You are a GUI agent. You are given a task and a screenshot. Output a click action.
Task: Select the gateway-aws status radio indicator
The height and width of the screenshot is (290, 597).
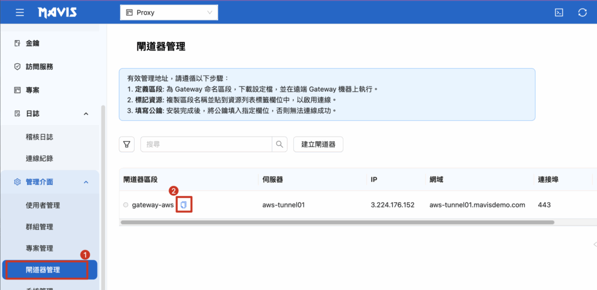click(x=125, y=205)
